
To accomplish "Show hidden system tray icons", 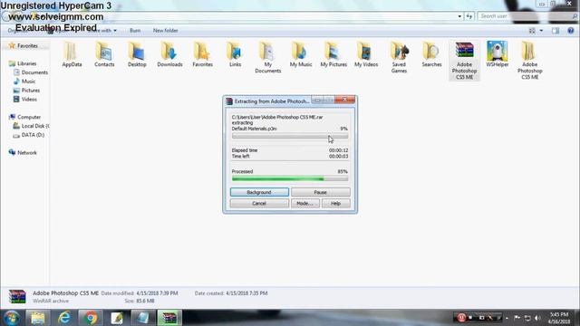I will coord(507,318).
